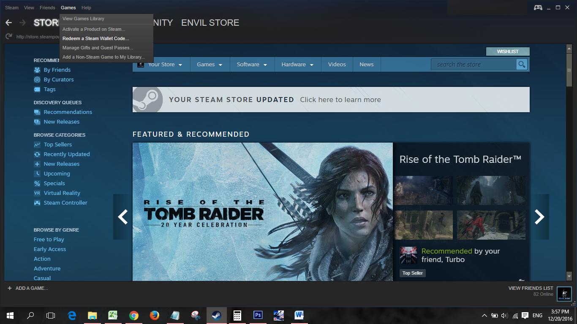577x324 pixels.
Task: Open Photoshop from the taskbar
Action: (x=258, y=315)
